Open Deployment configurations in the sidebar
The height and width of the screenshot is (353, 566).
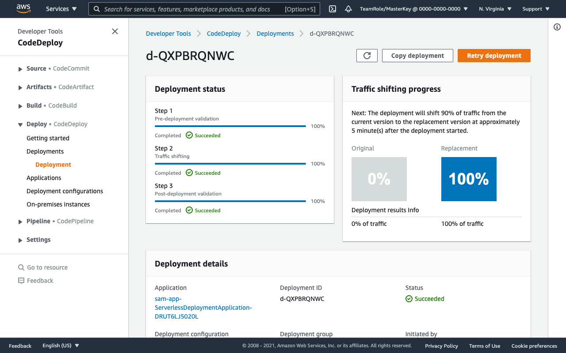[65, 191]
